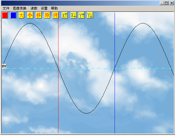Click the 大 zoom-in toolbar button
Screen dimensions: 175x136
pyautogui.click(x=21, y=15)
